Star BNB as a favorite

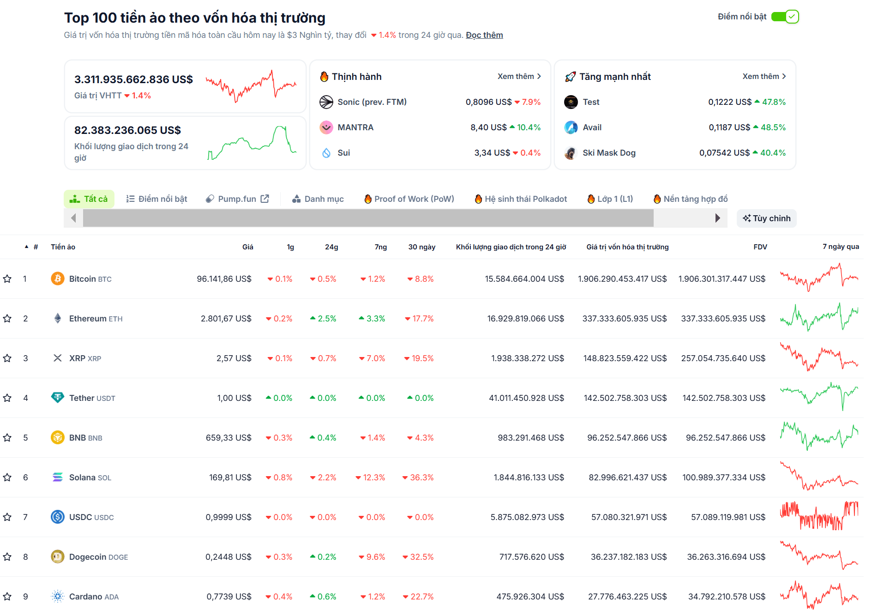coord(7,438)
